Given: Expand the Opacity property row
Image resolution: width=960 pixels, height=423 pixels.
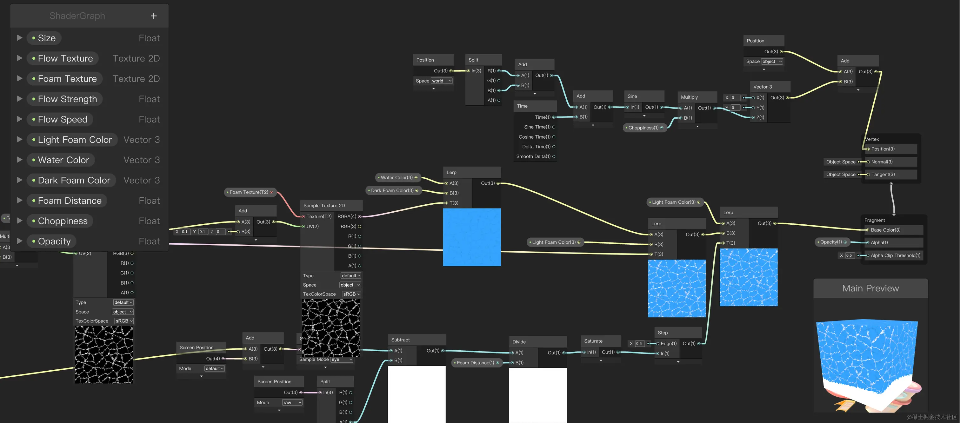Looking at the screenshot, I should point(20,241).
